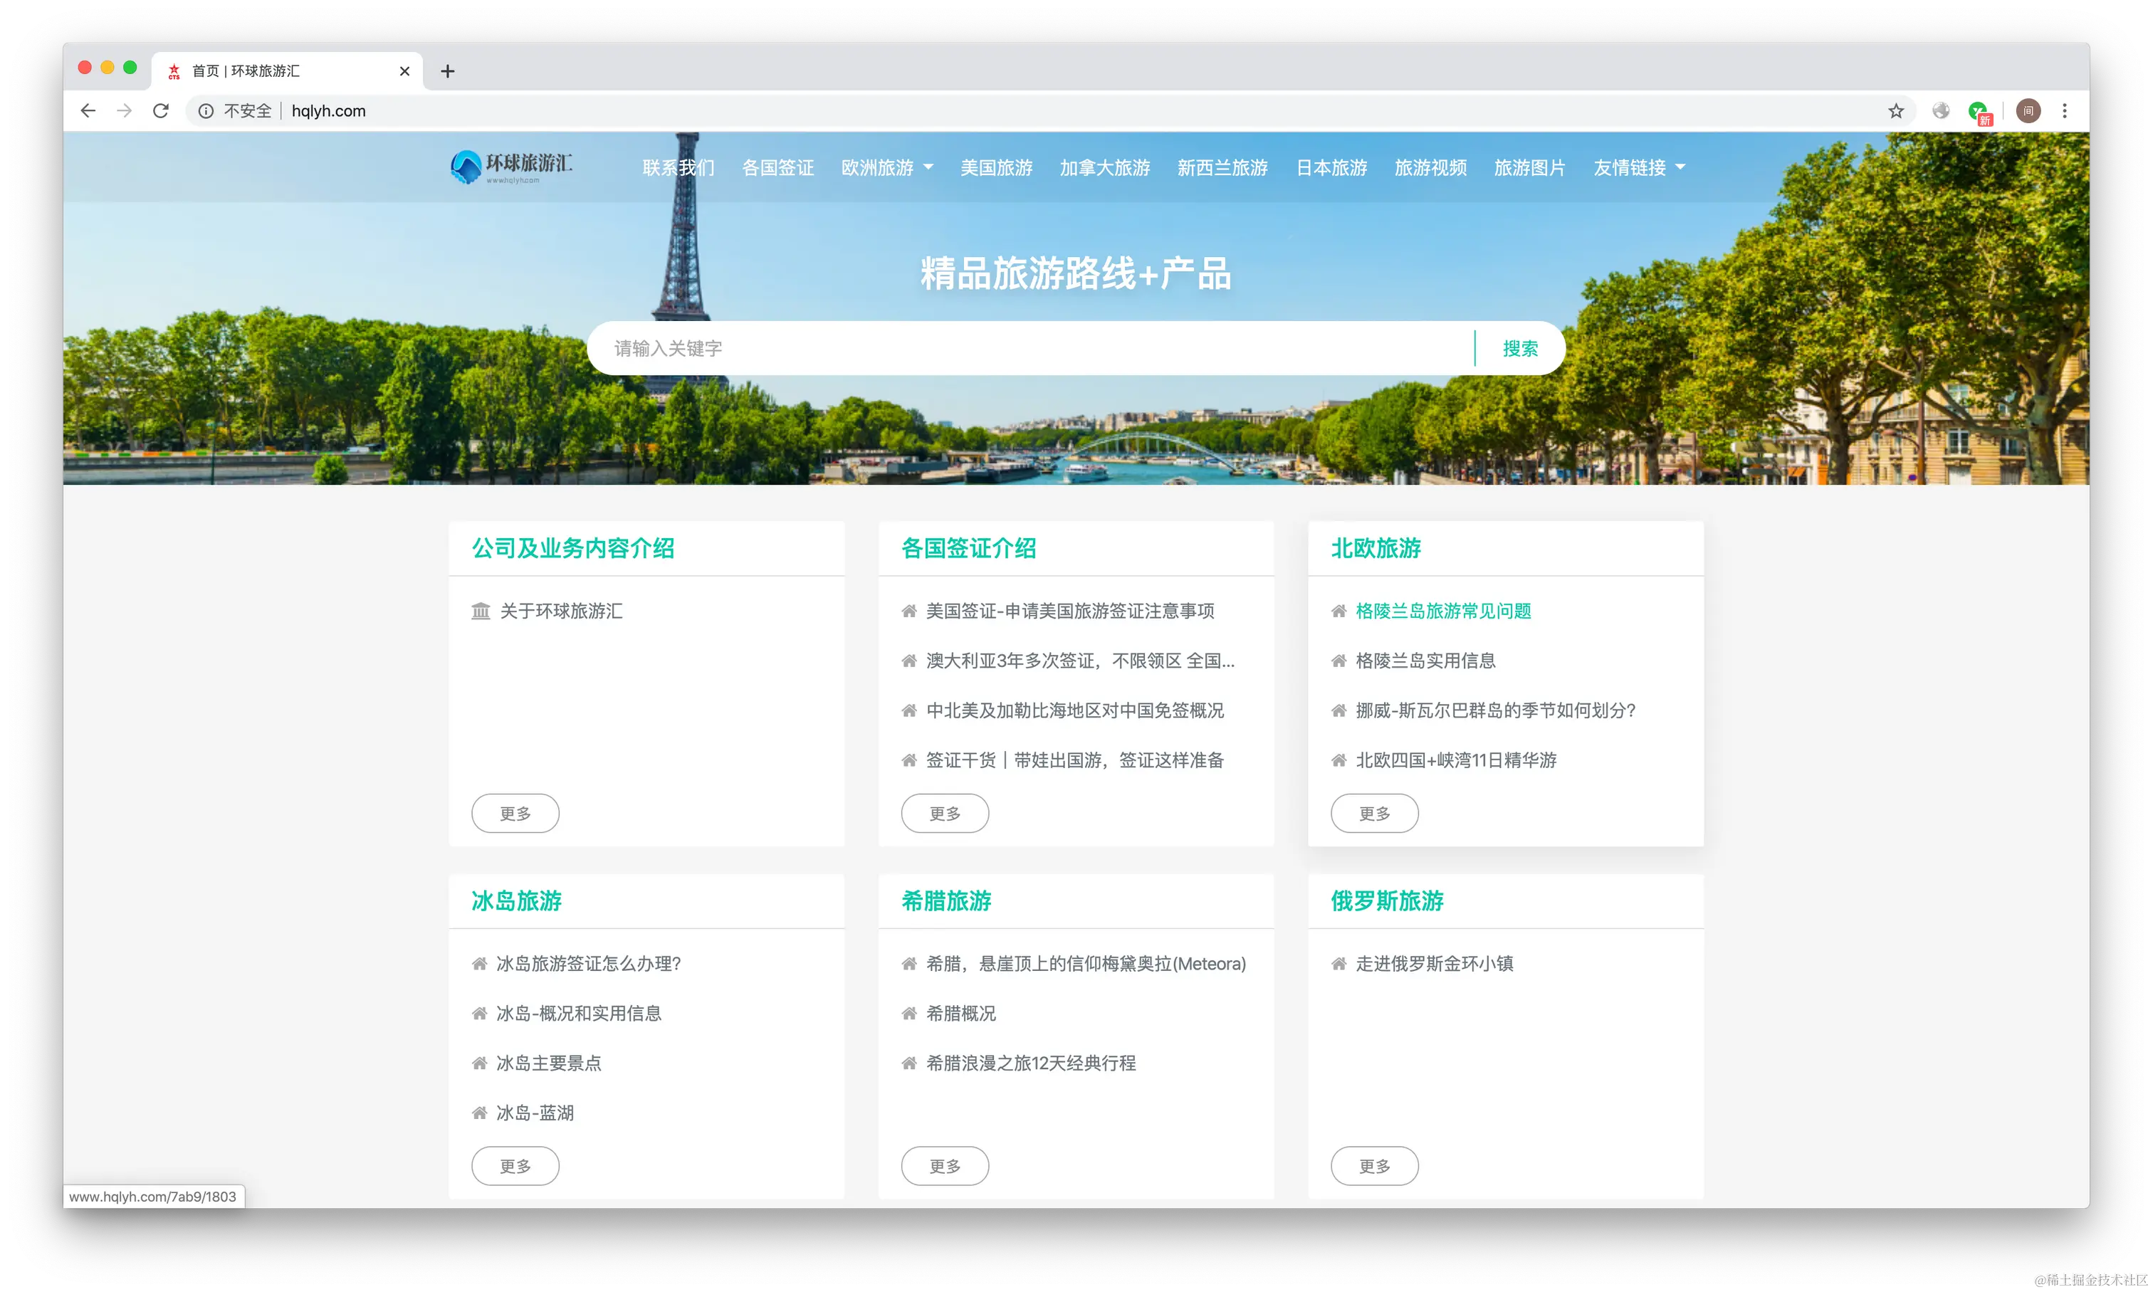Click the 环球旅游汇 site logo
Image resolution: width=2153 pixels, height=1292 pixels.
(x=512, y=167)
